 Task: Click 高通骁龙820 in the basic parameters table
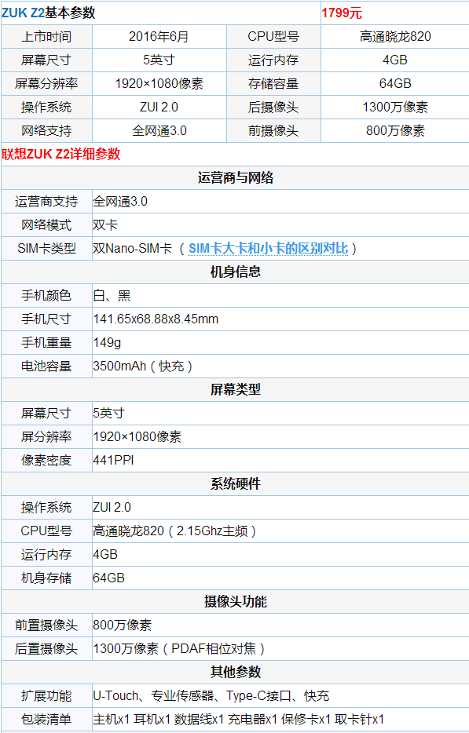point(395,36)
